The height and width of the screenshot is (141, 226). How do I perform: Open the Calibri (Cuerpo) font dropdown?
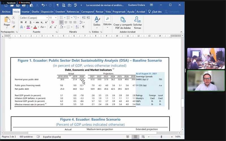click(47, 17)
